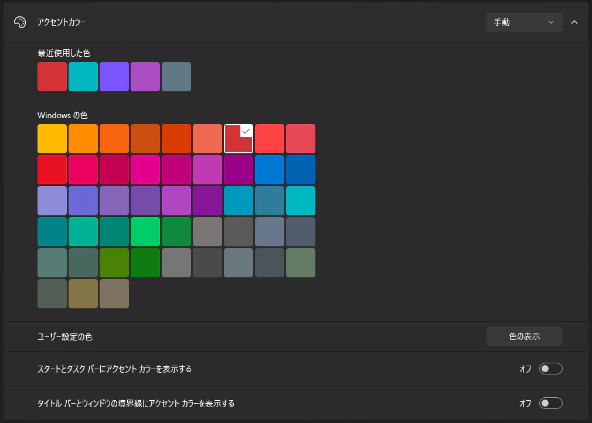Select the slate gray recently used color
592x423 pixels.
176,77
